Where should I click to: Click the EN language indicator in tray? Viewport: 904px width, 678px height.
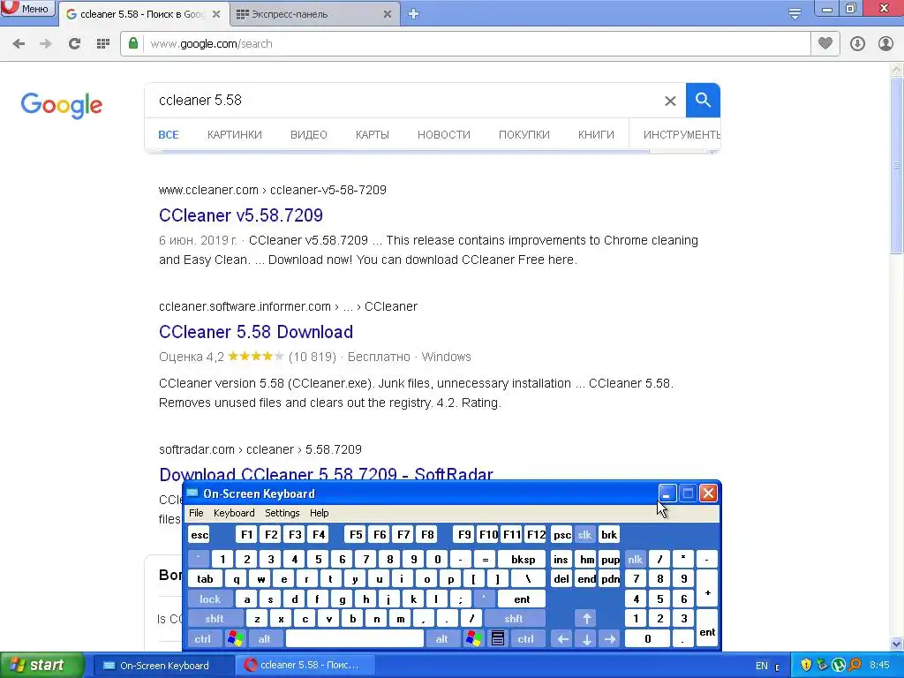762,666
